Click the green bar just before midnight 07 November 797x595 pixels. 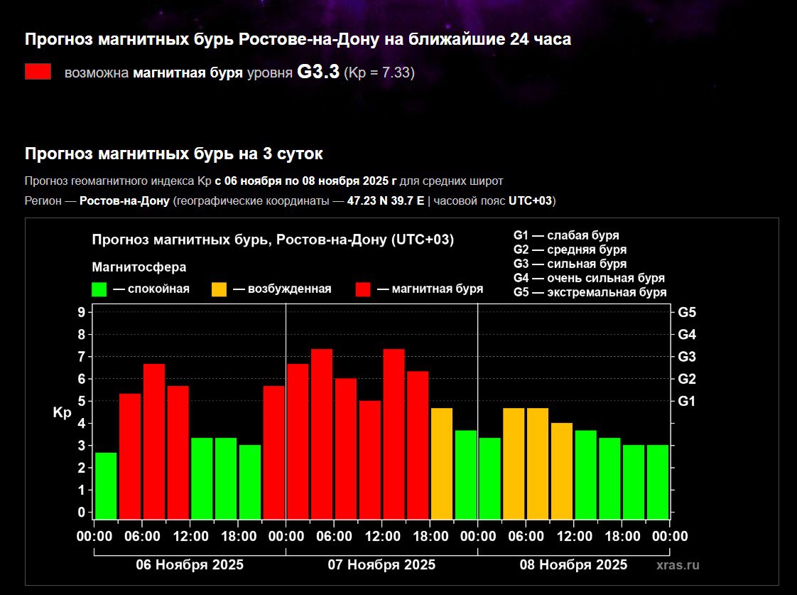coord(466,475)
